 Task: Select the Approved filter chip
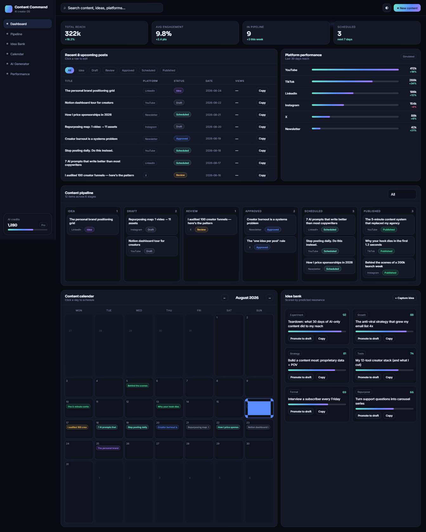pos(128,70)
